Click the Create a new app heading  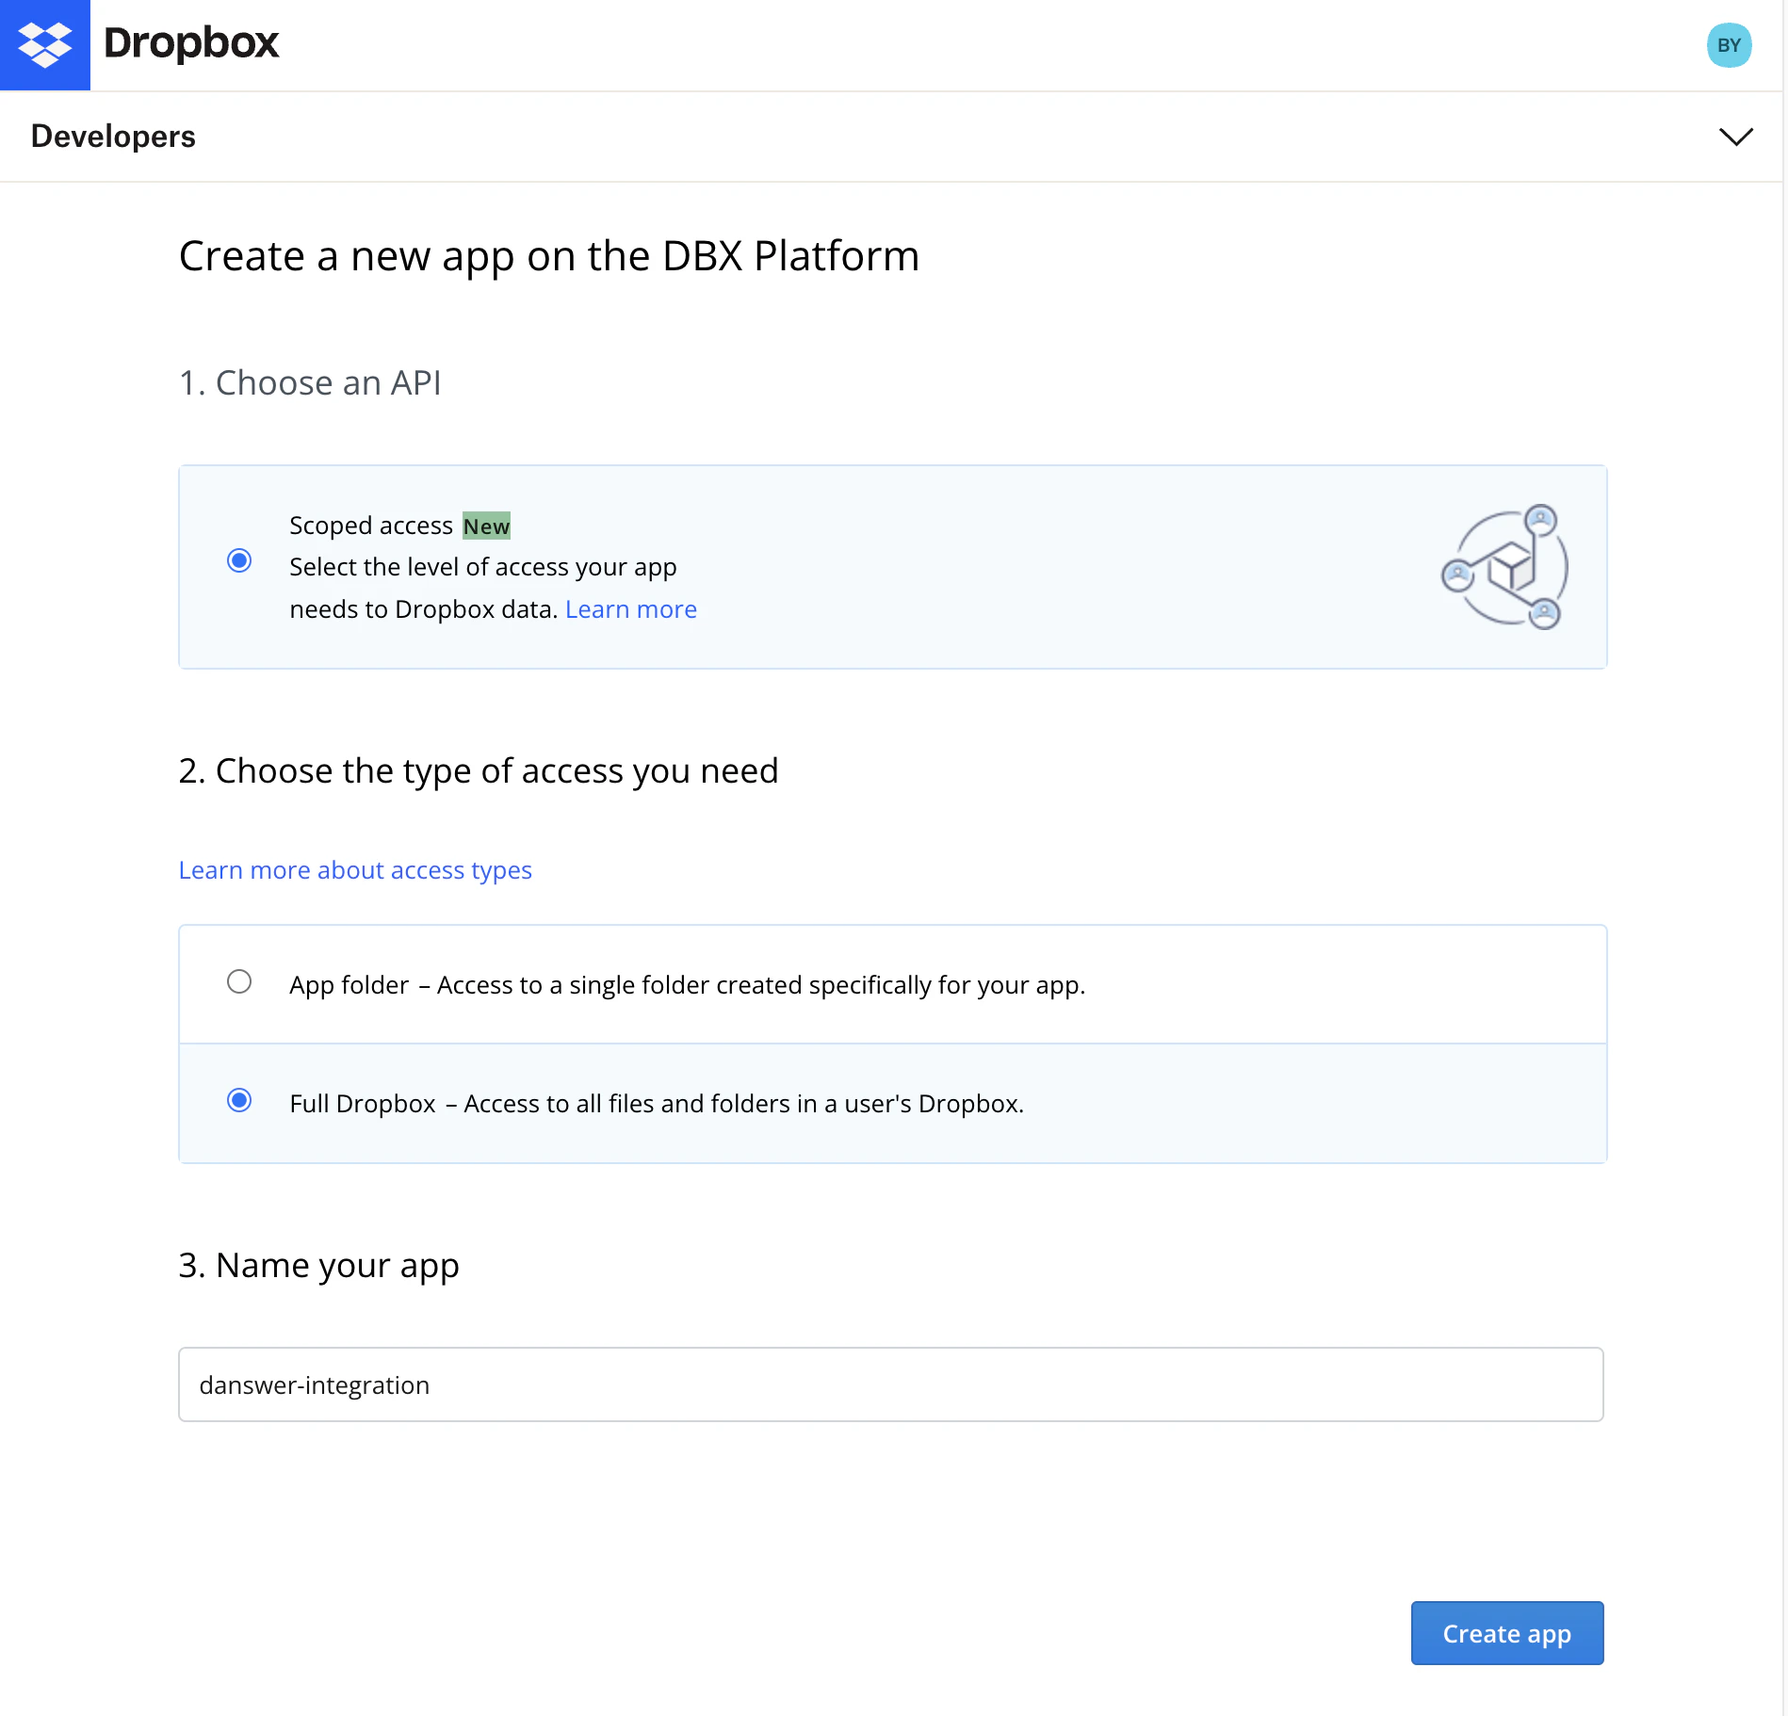click(549, 254)
